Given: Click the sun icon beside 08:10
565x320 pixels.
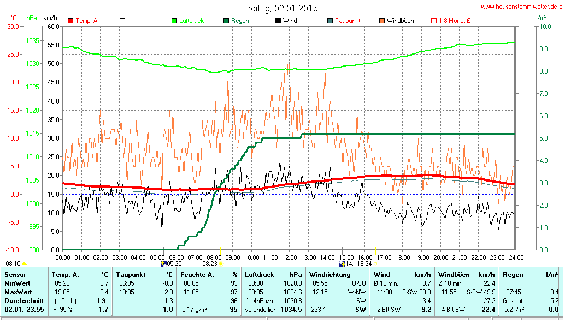Looking at the screenshot, I should pos(24,263).
